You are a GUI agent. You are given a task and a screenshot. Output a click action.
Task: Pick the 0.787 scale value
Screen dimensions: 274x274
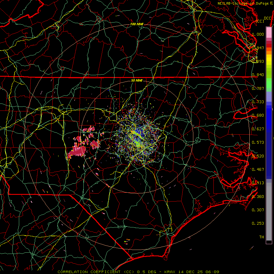(x=258, y=88)
